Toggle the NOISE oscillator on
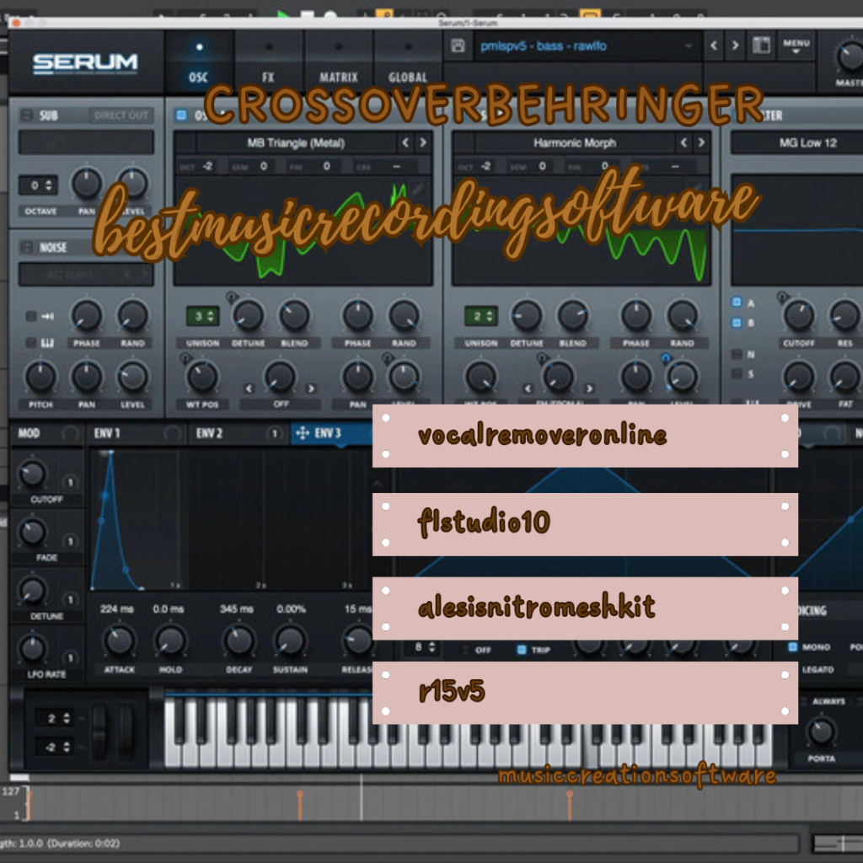The height and width of the screenshot is (863, 863). point(26,247)
